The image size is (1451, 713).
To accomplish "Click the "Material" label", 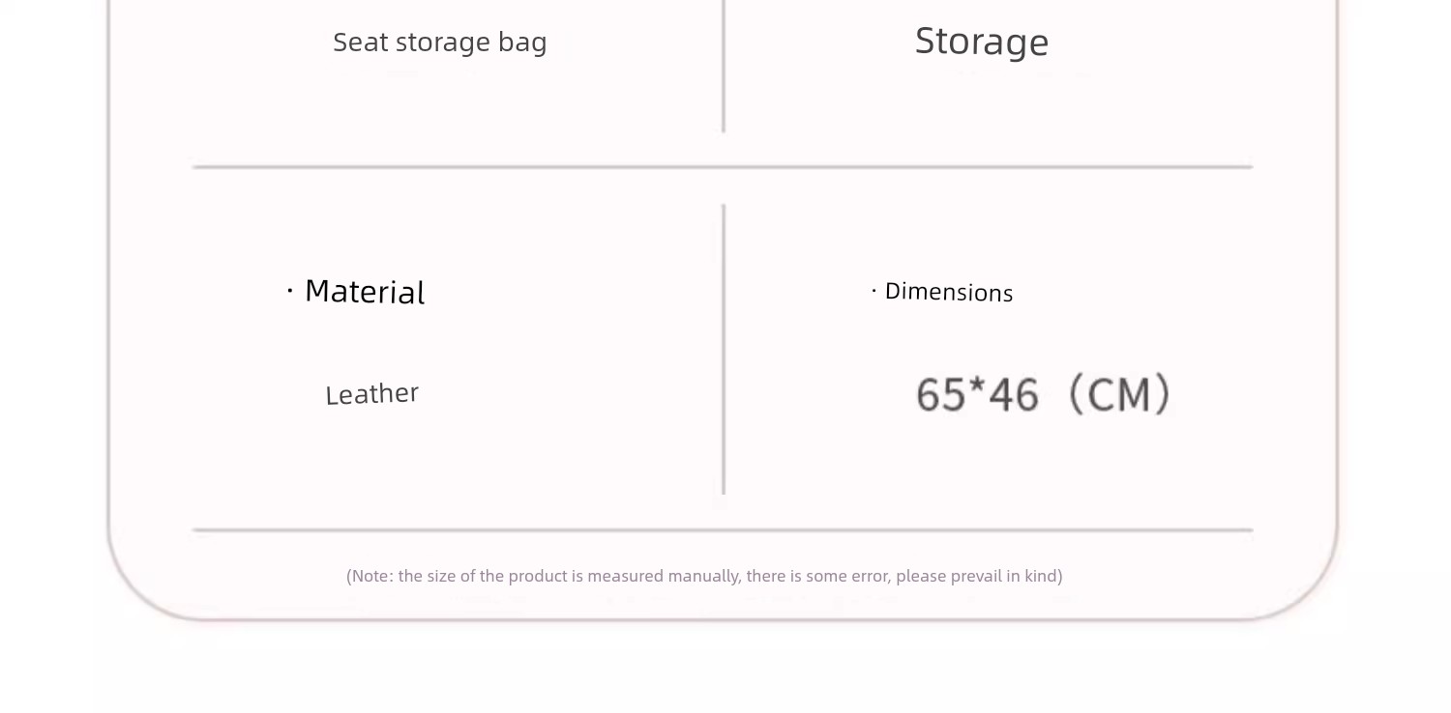I will 365,292.
